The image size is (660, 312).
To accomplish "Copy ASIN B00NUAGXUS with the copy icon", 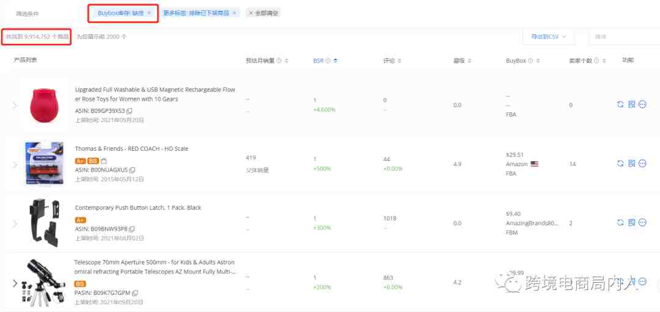I will tap(132, 170).
